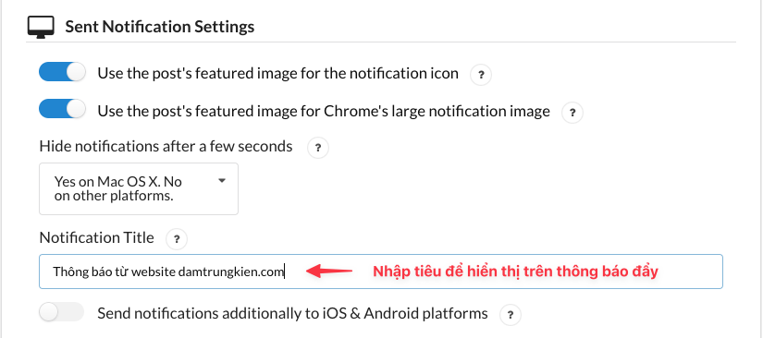Focus the Notification Title text field
The height and width of the screenshot is (338, 763).
point(380,271)
